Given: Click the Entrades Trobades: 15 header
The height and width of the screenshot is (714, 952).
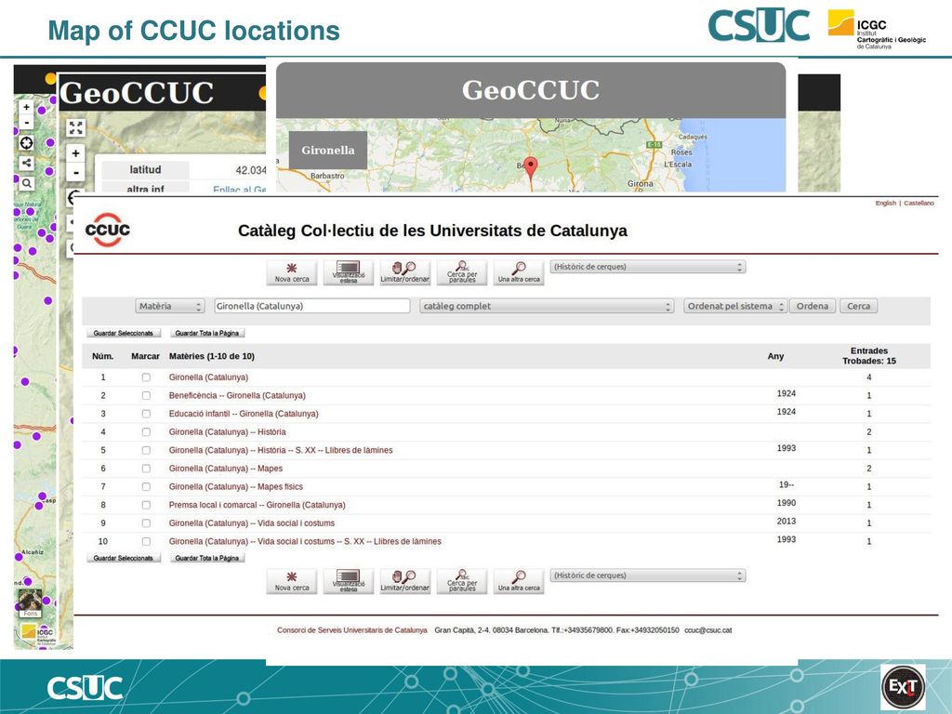Looking at the screenshot, I should tap(869, 356).
